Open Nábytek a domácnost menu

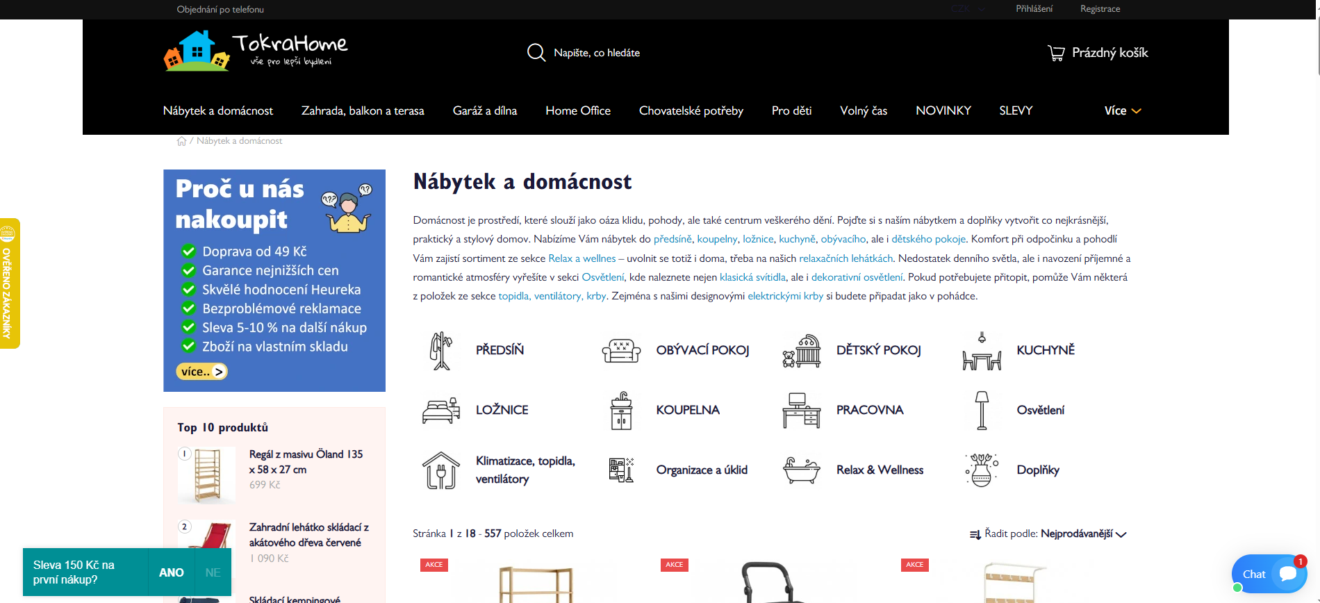pyautogui.click(x=218, y=111)
